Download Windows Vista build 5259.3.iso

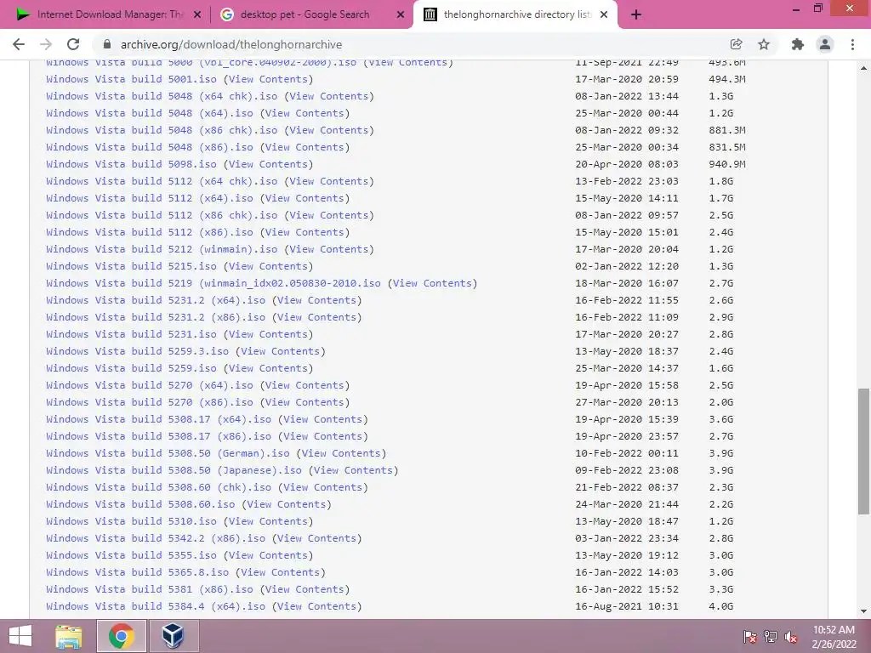(137, 351)
